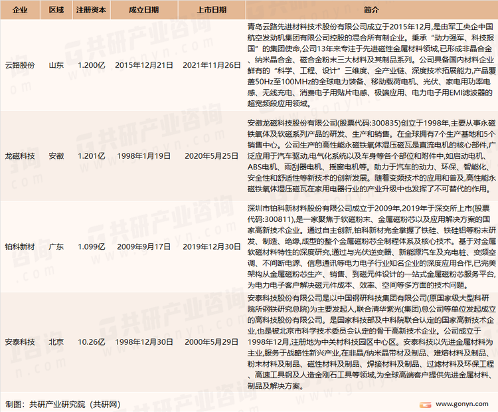This screenshot has height=412, width=498.
Task: Click the 制图：共研产业研究院 credit text
Action: point(63,405)
